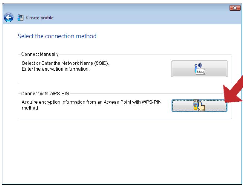Click the SSID antenna icon for manual connection
Viewport: 243px width, 186px height.
(x=200, y=69)
